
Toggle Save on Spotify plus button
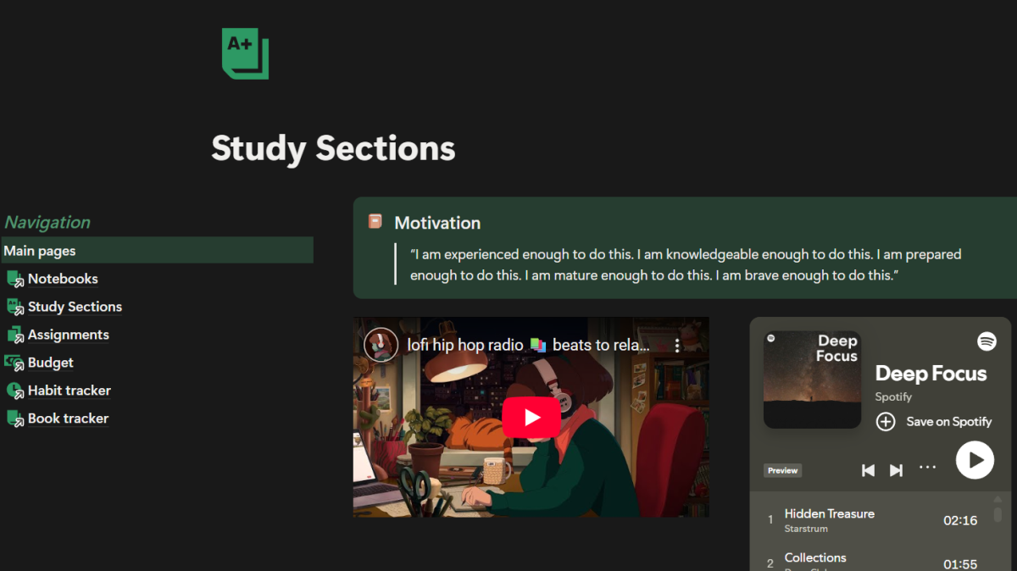click(886, 421)
